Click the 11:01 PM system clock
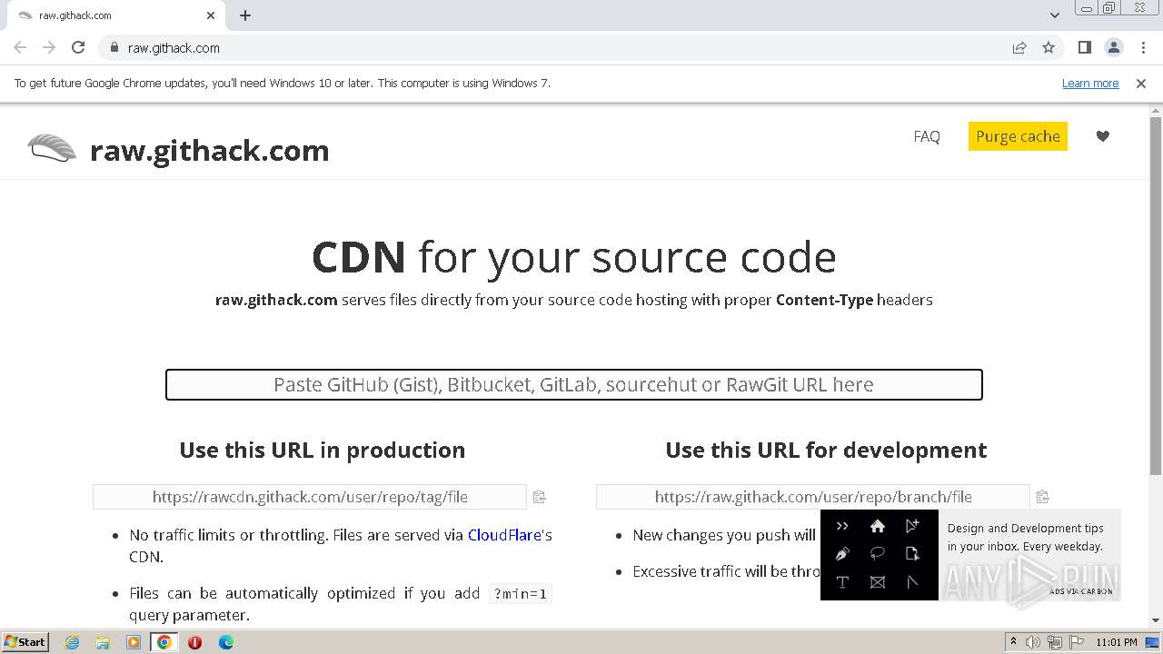Screen dimensions: 1163x654 click(1117, 642)
